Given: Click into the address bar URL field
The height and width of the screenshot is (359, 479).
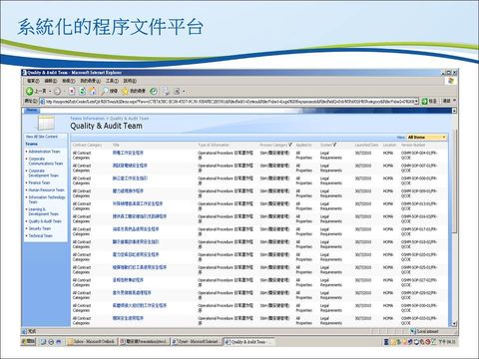Looking at the screenshot, I should point(229,101).
